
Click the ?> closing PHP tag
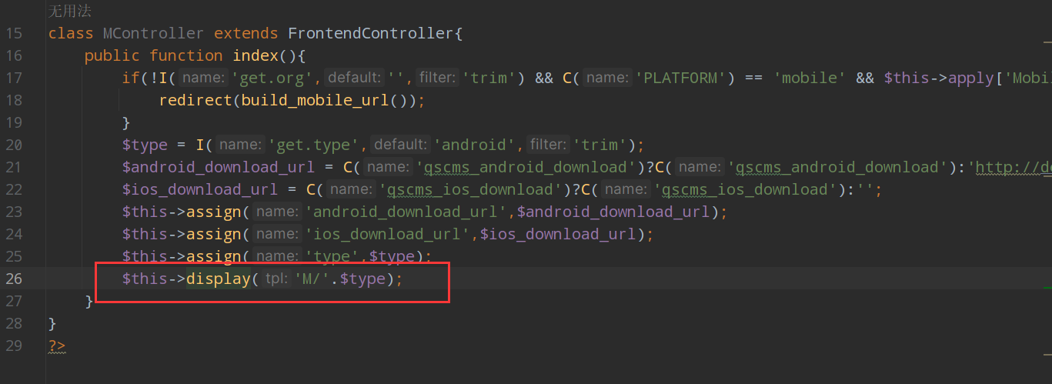(57, 346)
